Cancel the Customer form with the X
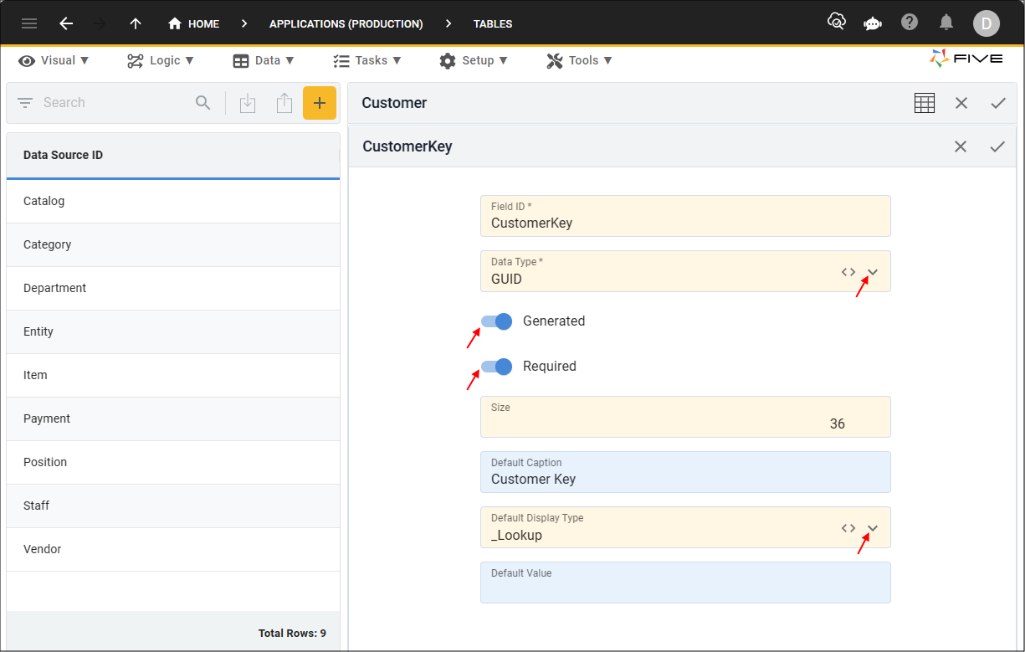The height and width of the screenshot is (652, 1025). (x=961, y=103)
